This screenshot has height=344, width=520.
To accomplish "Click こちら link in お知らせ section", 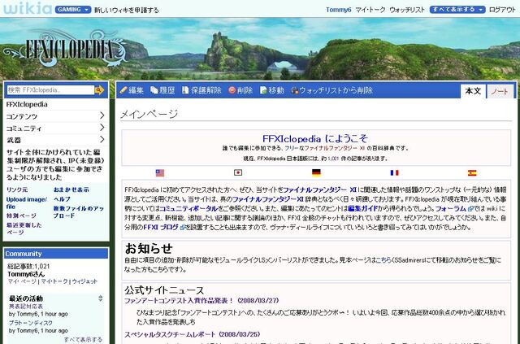I will pyautogui.click(x=383, y=260).
